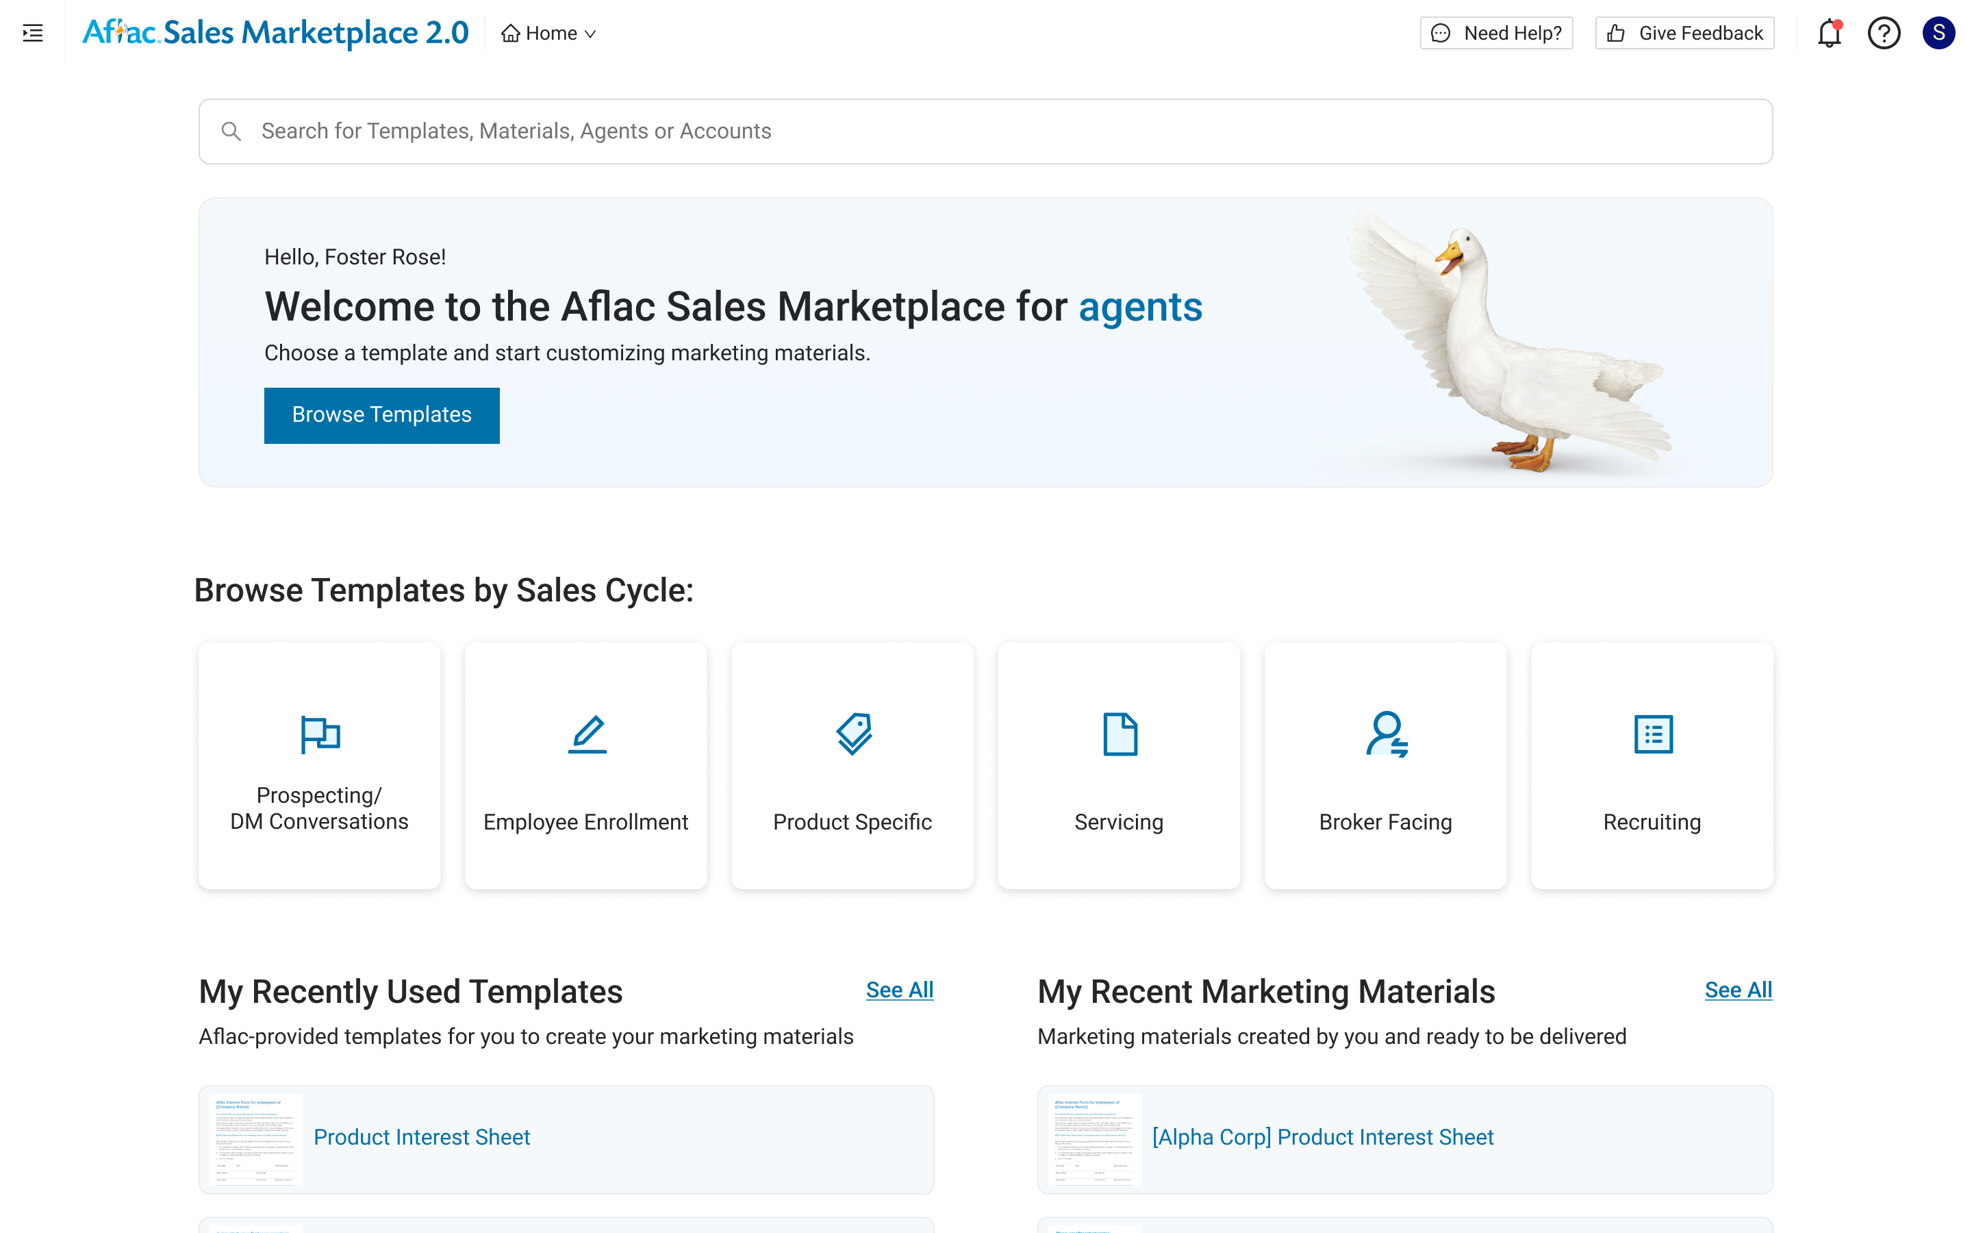Select the Recruiting list icon
Image resolution: width=1972 pixels, height=1233 pixels.
pyautogui.click(x=1652, y=734)
